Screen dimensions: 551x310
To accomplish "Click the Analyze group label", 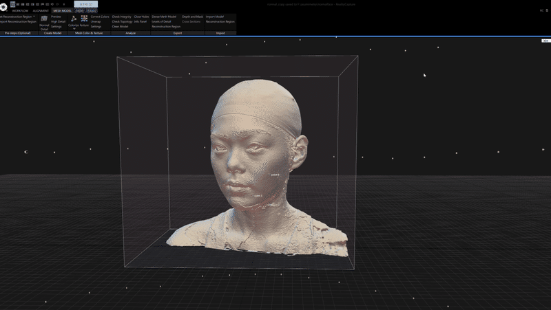I will pos(130,33).
